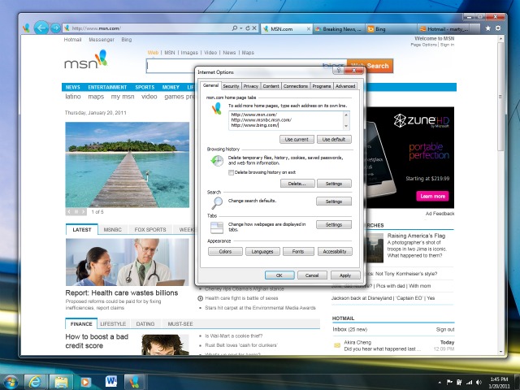Open Tabs section Settings button
520x390 pixels.
click(334, 224)
